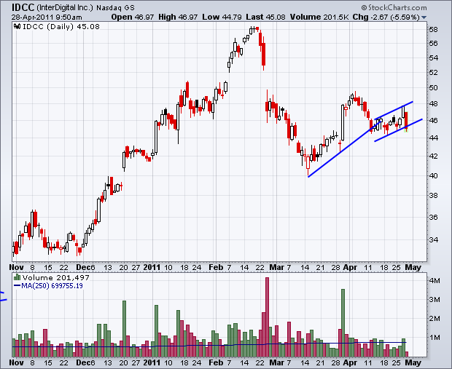
Task: Click the Feb label on price chart axis
Action: [x=217, y=267]
